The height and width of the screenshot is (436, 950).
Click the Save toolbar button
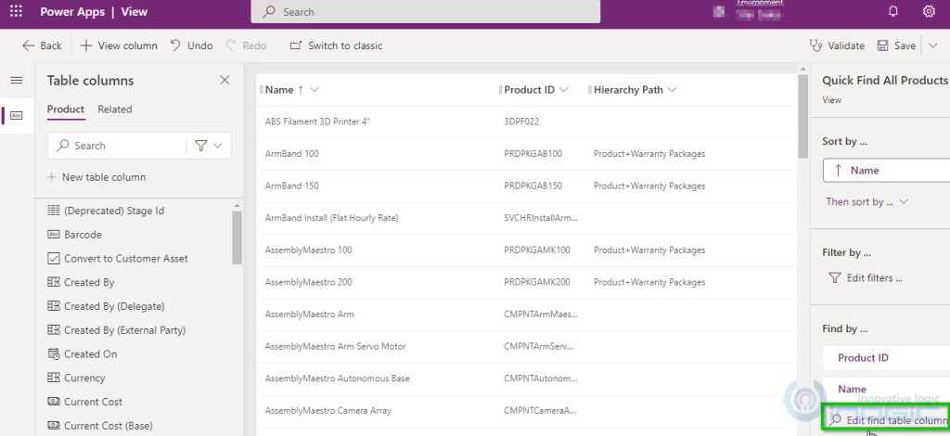[x=895, y=45]
